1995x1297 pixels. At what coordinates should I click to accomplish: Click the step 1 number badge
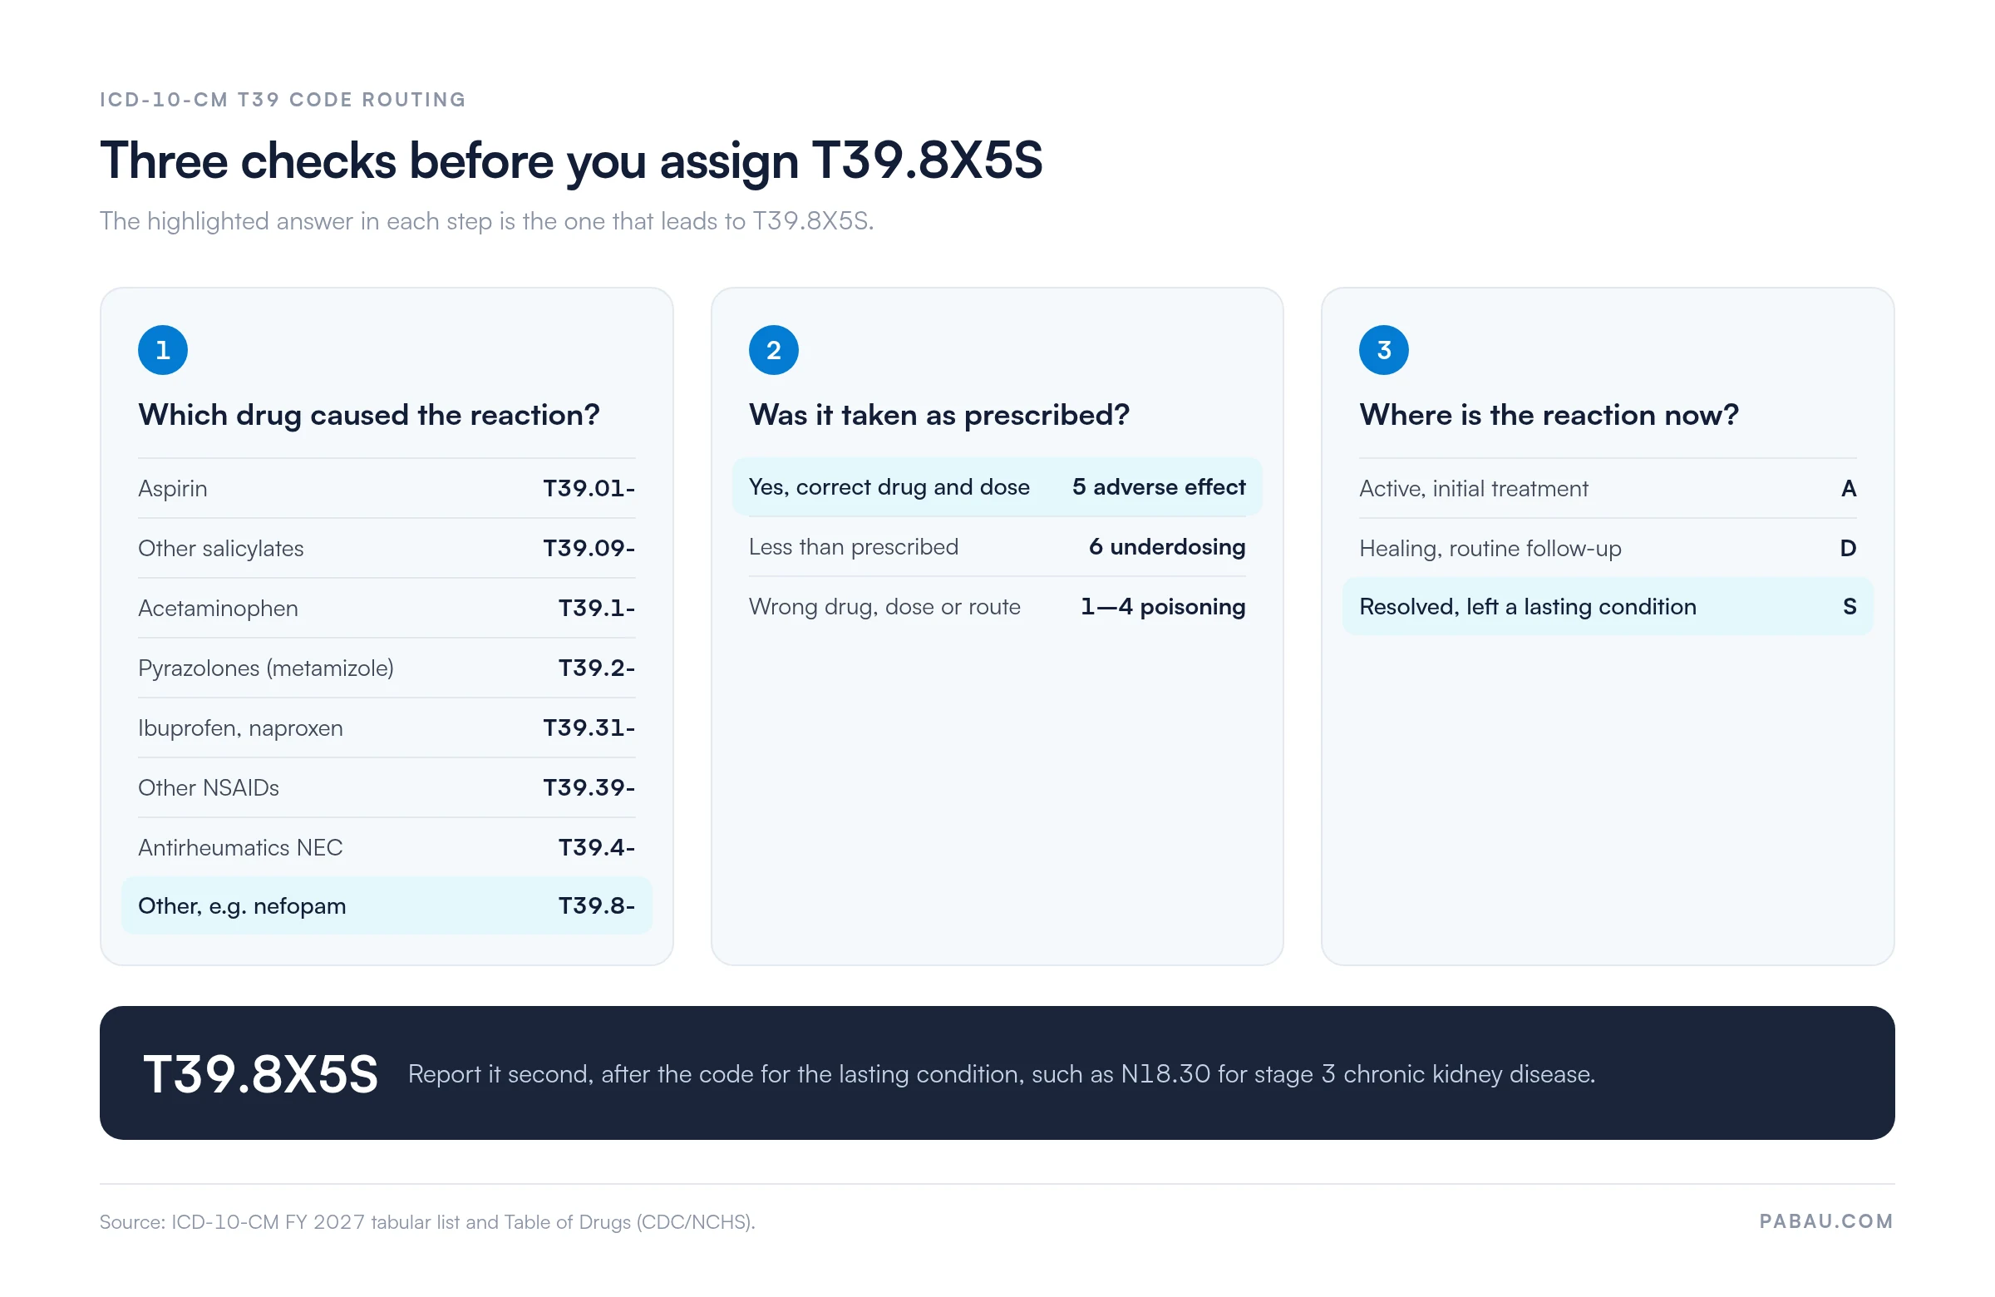[163, 350]
